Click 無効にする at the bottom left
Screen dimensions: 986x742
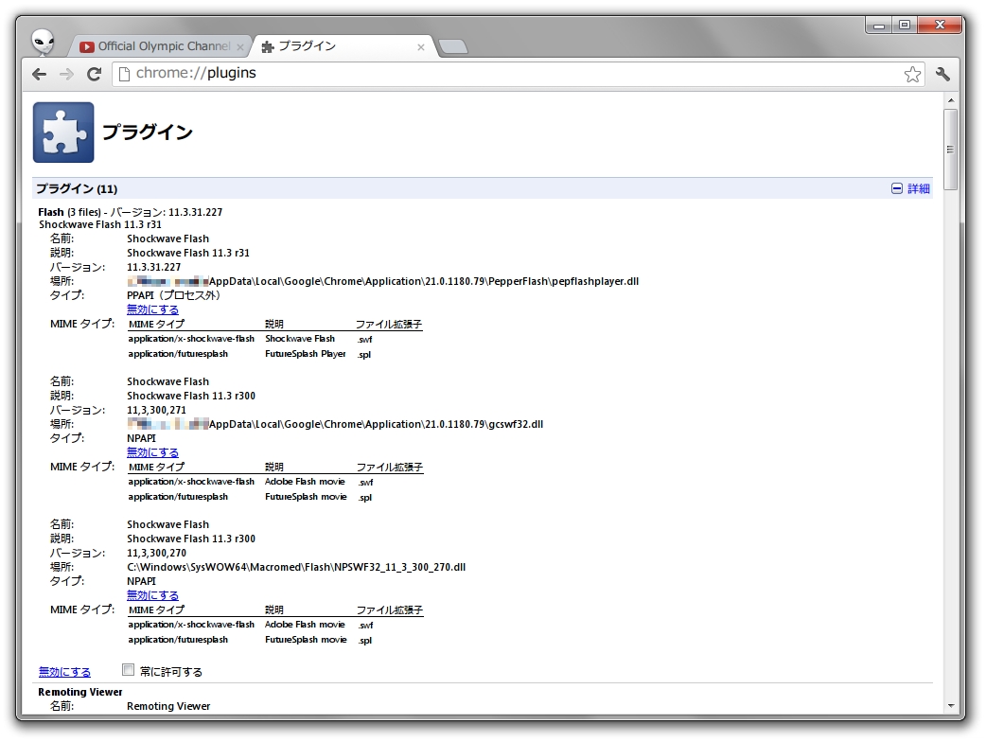[64, 671]
